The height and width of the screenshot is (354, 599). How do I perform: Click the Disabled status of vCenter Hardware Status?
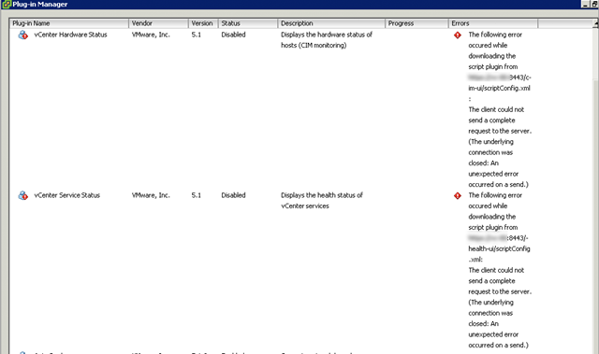point(233,35)
